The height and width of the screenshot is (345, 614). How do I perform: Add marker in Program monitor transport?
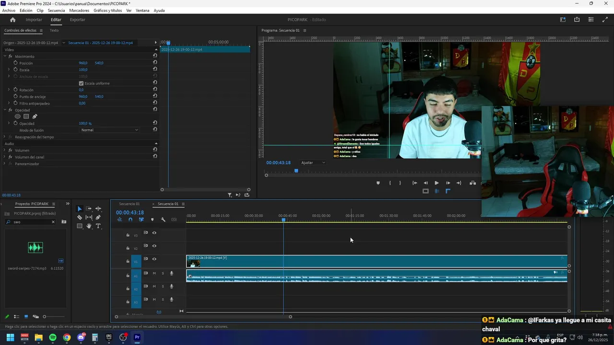point(378,183)
